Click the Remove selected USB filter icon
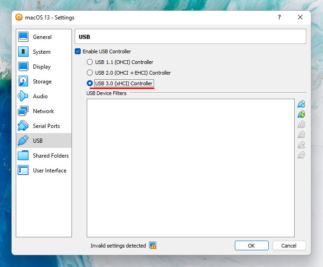This screenshot has height=267, width=323. click(x=301, y=134)
